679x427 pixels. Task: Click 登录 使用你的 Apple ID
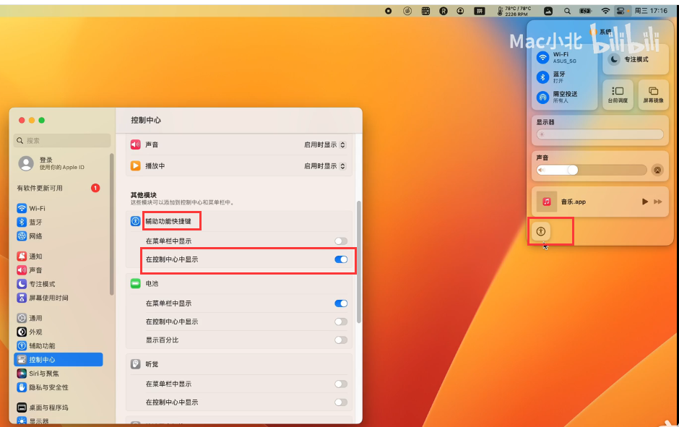[59, 163]
